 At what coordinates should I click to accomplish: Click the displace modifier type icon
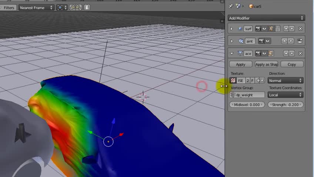click(240, 53)
